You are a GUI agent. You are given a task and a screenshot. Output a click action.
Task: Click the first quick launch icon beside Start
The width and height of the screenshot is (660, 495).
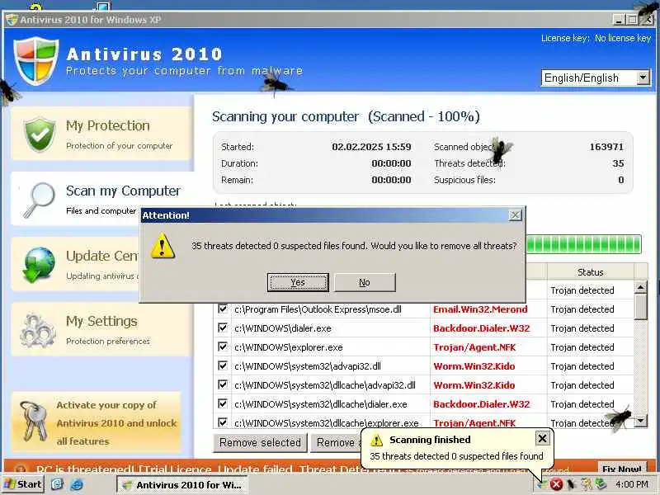coord(57,484)
